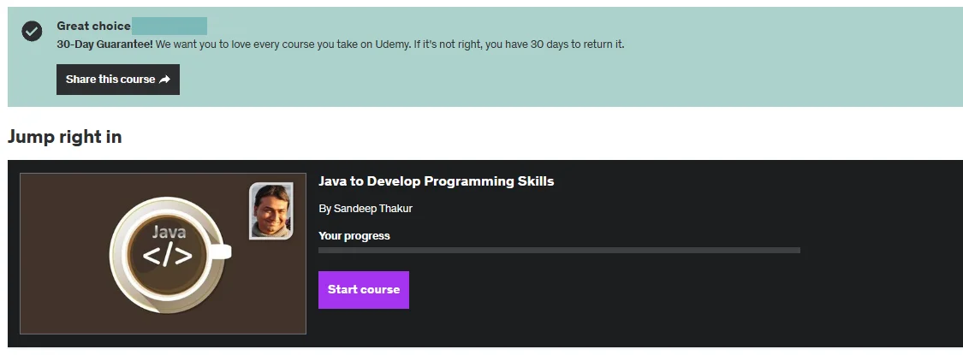Screen dimensions: 963x355
Task: Start the Java course
Action: tap(364, 289)
